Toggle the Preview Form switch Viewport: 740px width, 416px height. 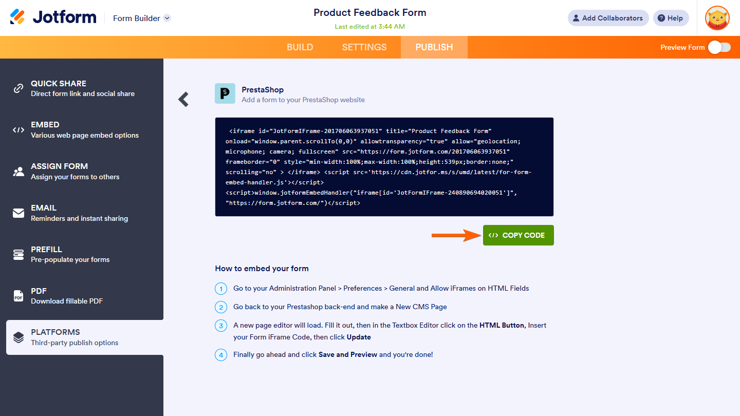pyautogui.click(x=719, y=47)
